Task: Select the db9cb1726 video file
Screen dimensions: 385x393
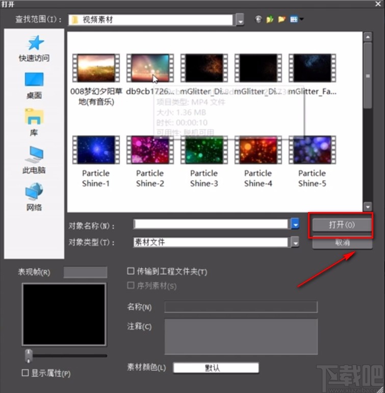Action: 150,68
